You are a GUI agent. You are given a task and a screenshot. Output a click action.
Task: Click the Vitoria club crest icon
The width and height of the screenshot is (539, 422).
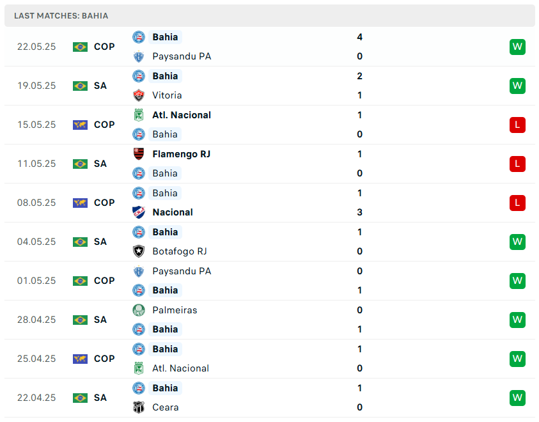coord(139,95)
